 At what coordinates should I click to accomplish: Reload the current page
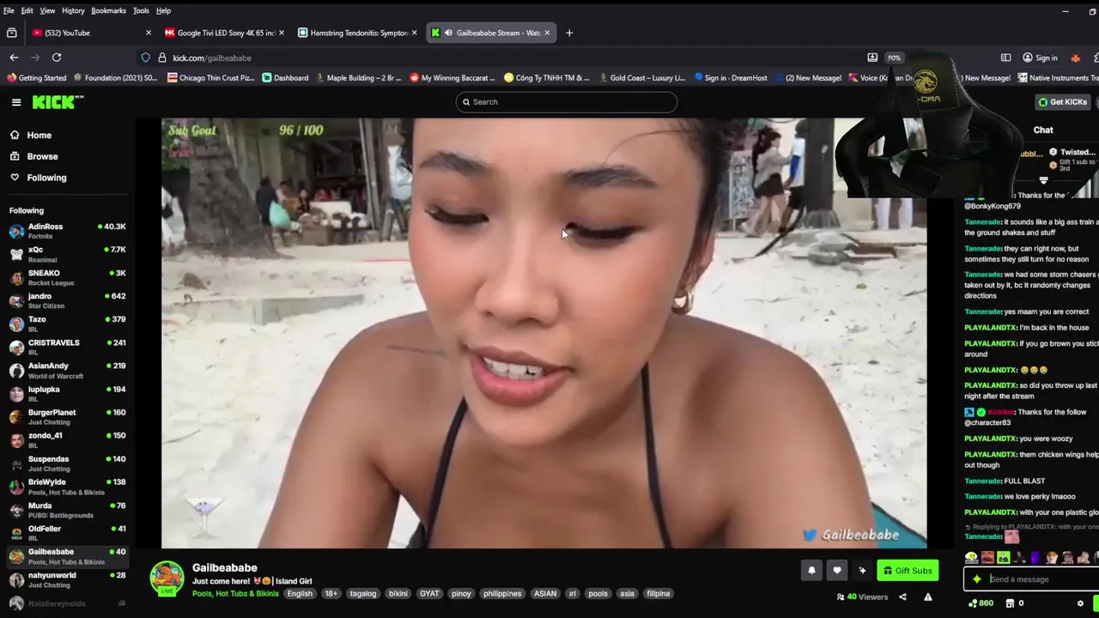[x=57, y=58]
